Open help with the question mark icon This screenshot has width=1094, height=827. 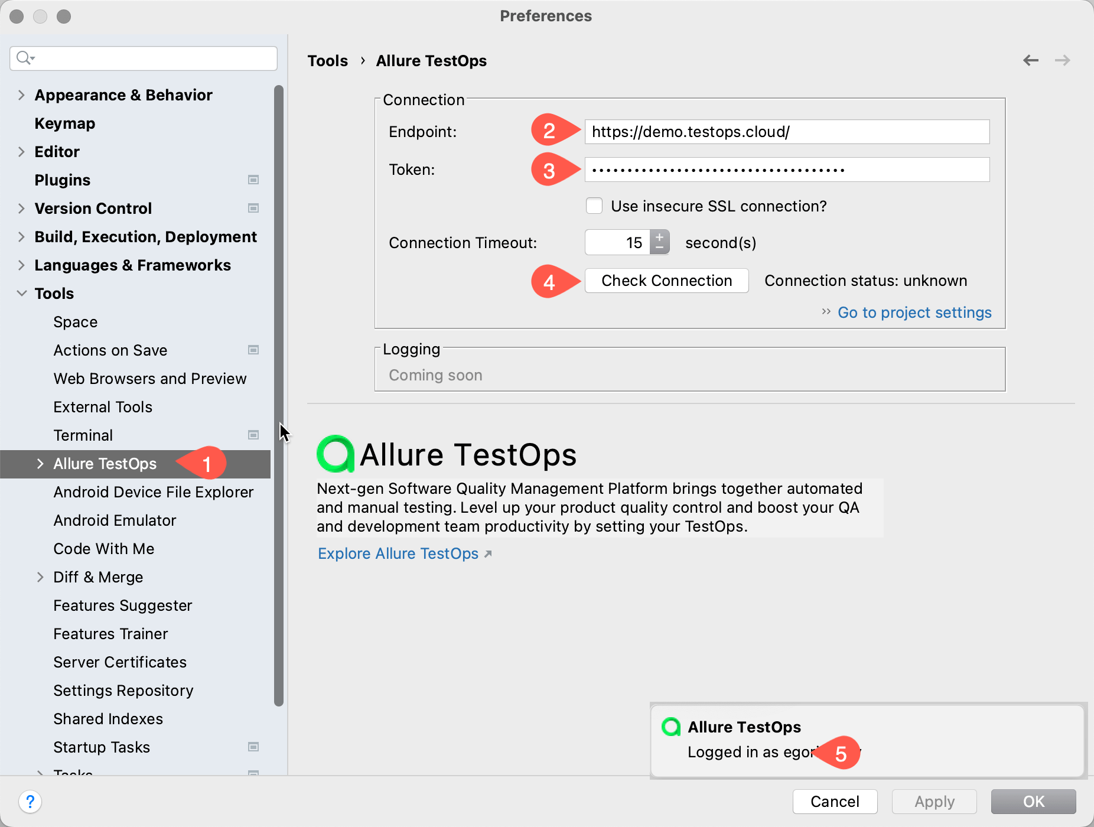[x=30, y=802]
